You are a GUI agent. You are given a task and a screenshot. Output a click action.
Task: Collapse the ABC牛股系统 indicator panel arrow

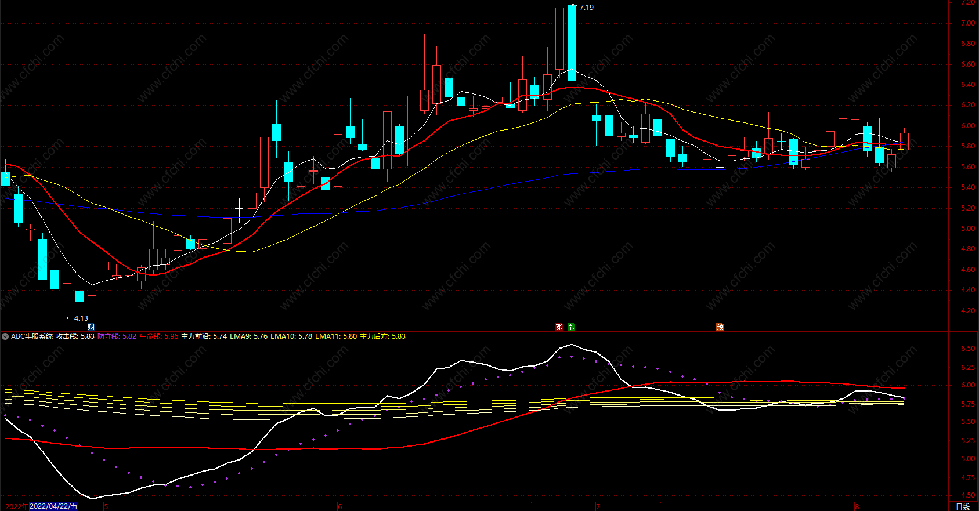pyautogui.click(x=5, y=336)
